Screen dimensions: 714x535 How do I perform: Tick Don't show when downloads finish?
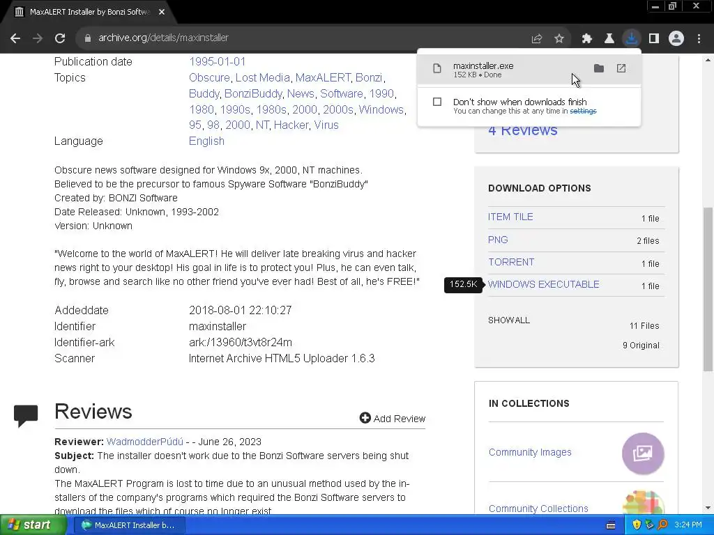coord(437,102)
